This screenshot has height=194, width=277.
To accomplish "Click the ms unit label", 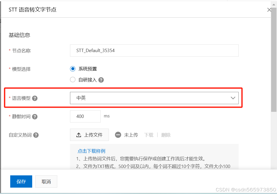I will [107, 116].
